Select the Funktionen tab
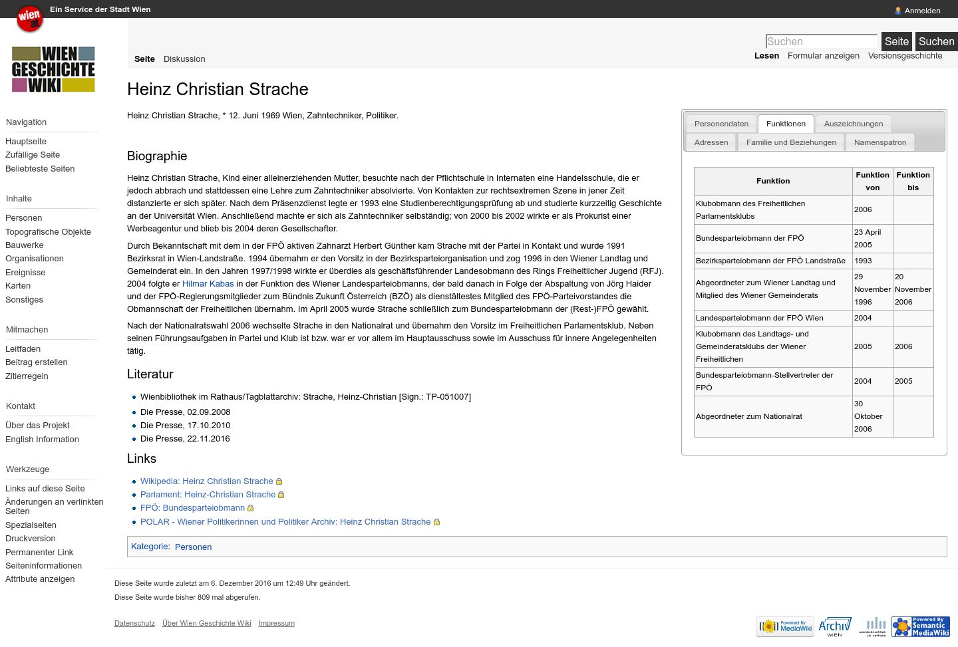 point(786,124)
